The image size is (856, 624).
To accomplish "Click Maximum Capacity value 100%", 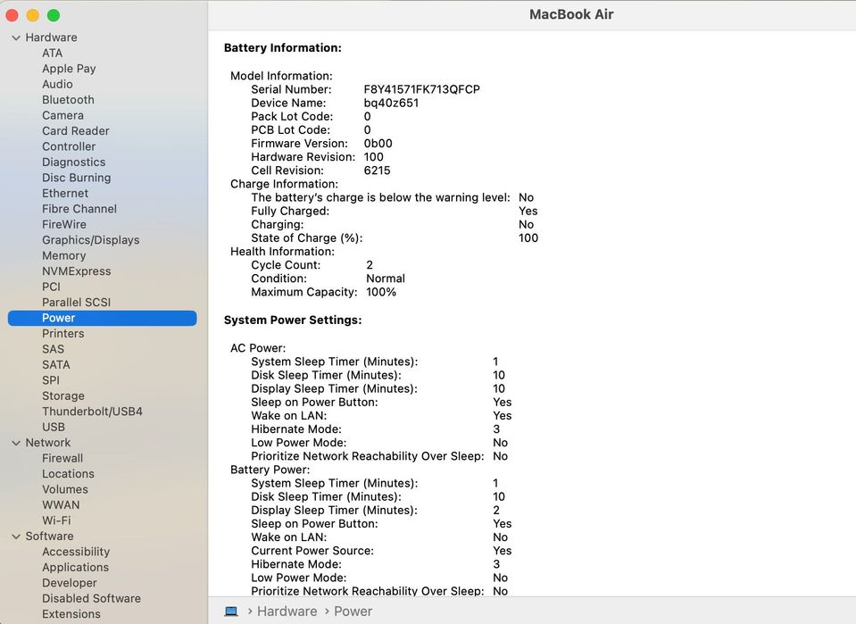I will click(x=381, y=292).
